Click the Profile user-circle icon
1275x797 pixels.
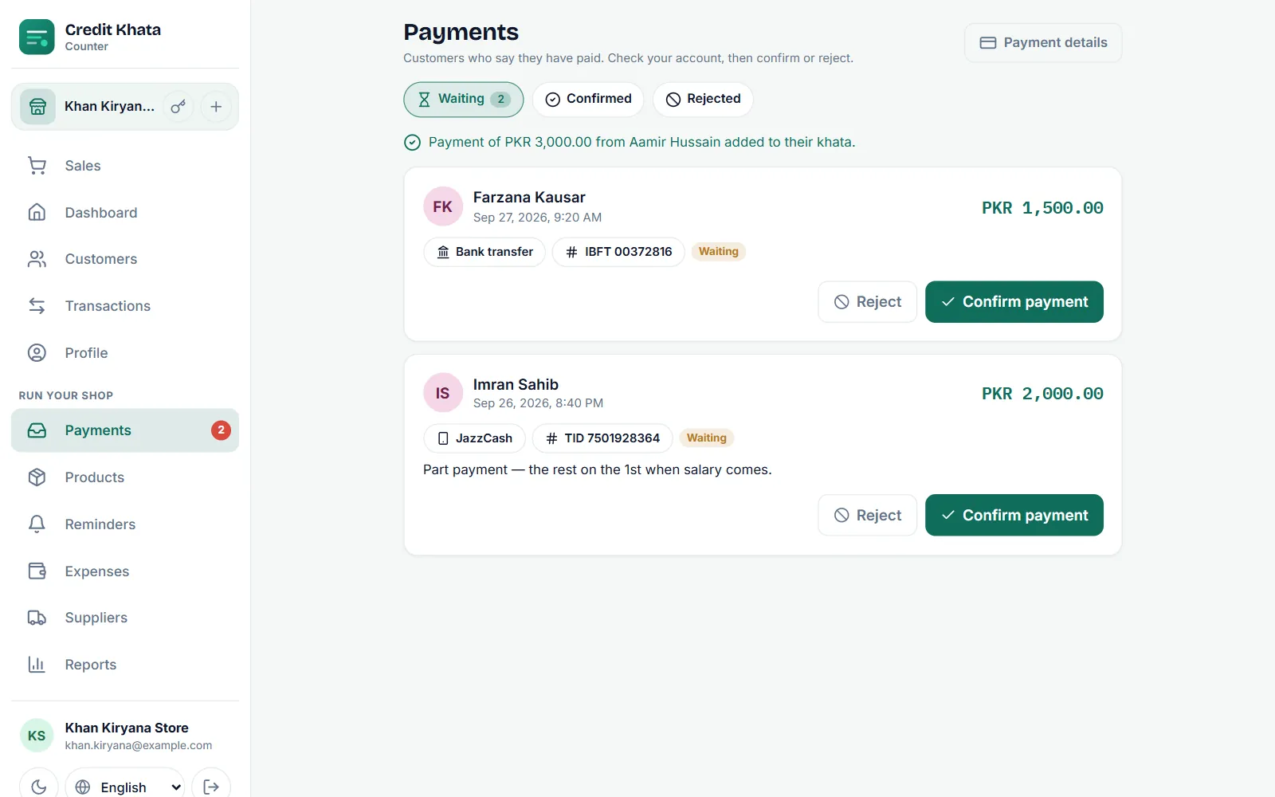37,353
